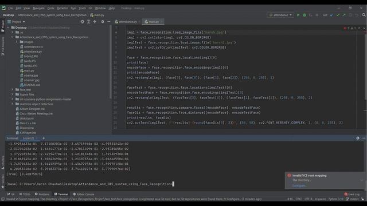The image size is (367, 206).
Task: Open the Event Log in status bar
Action: tap(352, 195)
